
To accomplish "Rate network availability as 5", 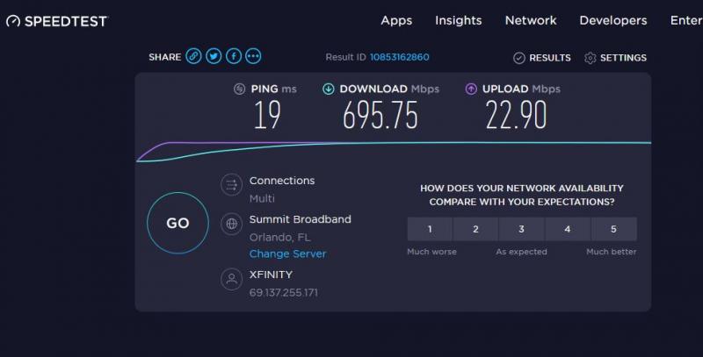I will 613,229.
